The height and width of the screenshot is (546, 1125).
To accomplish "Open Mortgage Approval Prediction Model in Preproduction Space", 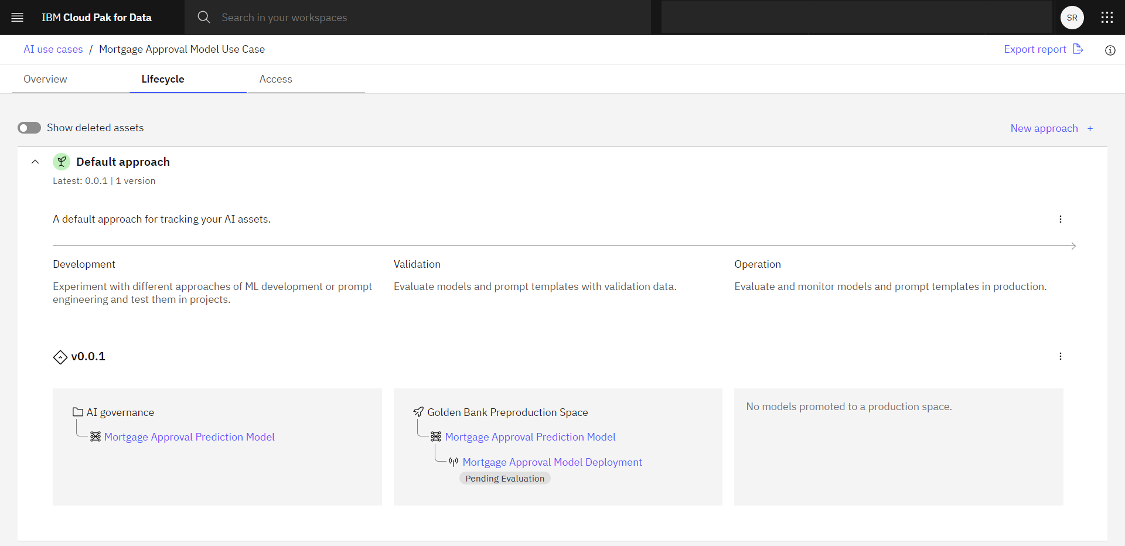I will [x=530, y=437].
